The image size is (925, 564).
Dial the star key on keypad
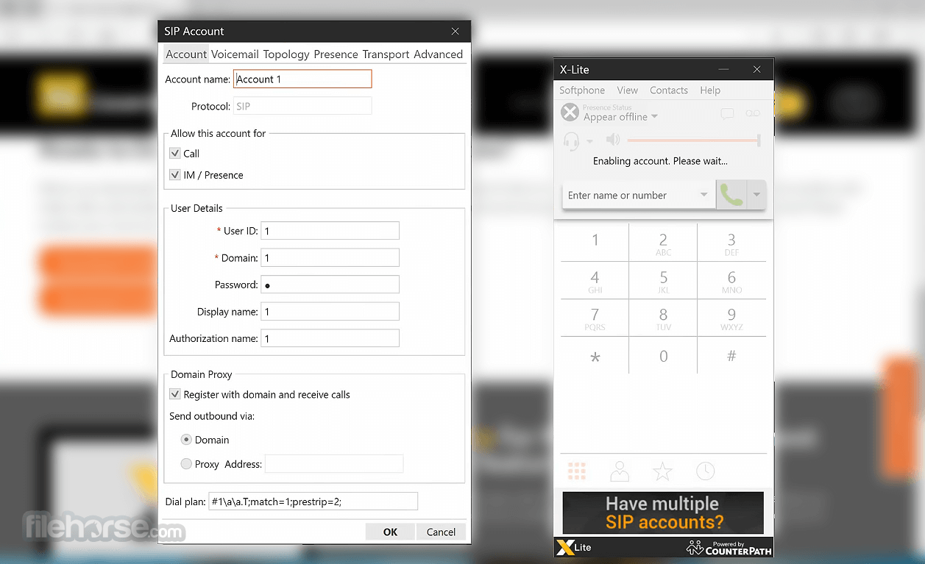pos(595,357)
